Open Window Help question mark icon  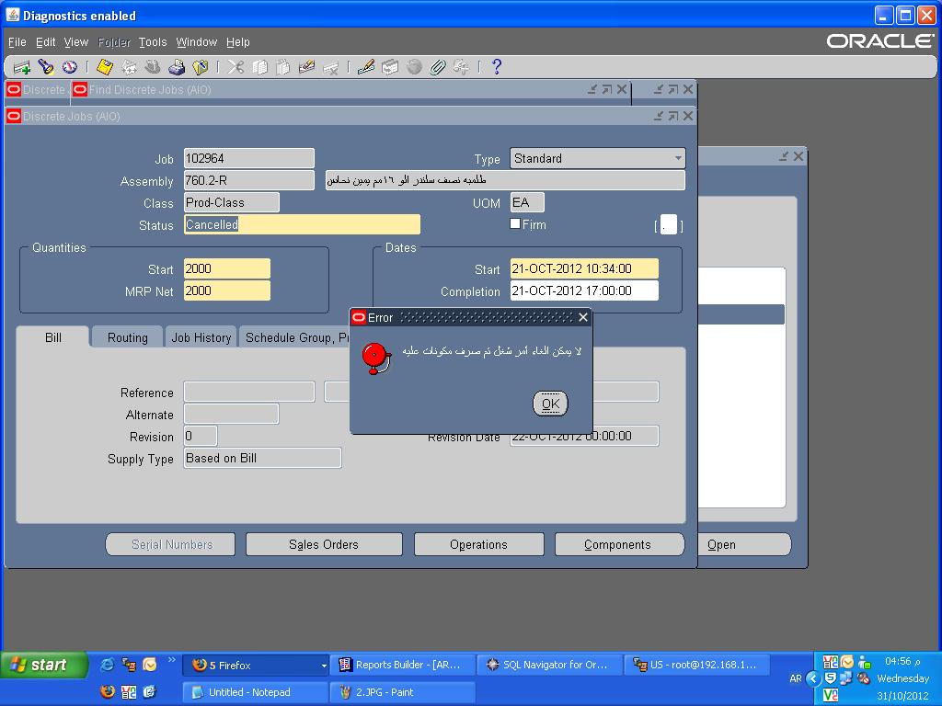click(x=497, y=67)
